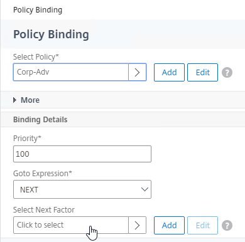Click help icon beside Next Factor Edit
This screenshot has width=245, height=242.
click(x=227, y=225)
